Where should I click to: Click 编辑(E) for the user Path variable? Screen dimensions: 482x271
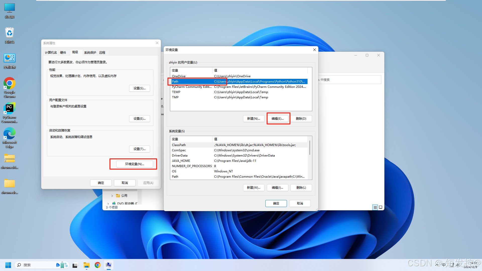(x=278, y=118)
